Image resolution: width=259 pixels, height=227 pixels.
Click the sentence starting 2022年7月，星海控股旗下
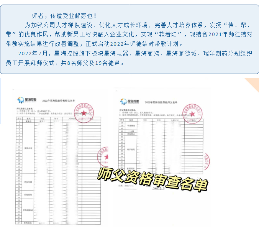pos(129,58)
